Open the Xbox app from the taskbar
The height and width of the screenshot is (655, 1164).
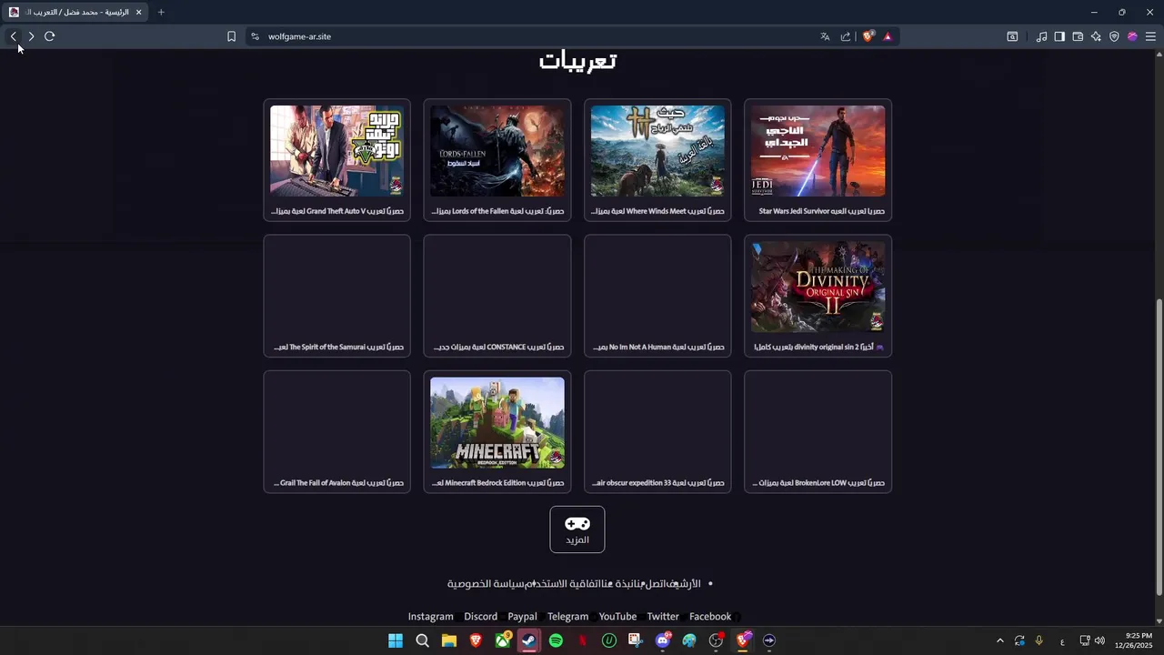click(x=503, y=640)
